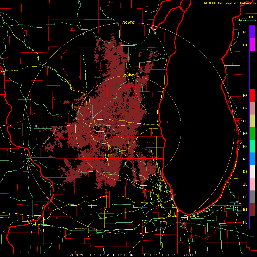Click the ND black legend swatch

pos(252,222)
